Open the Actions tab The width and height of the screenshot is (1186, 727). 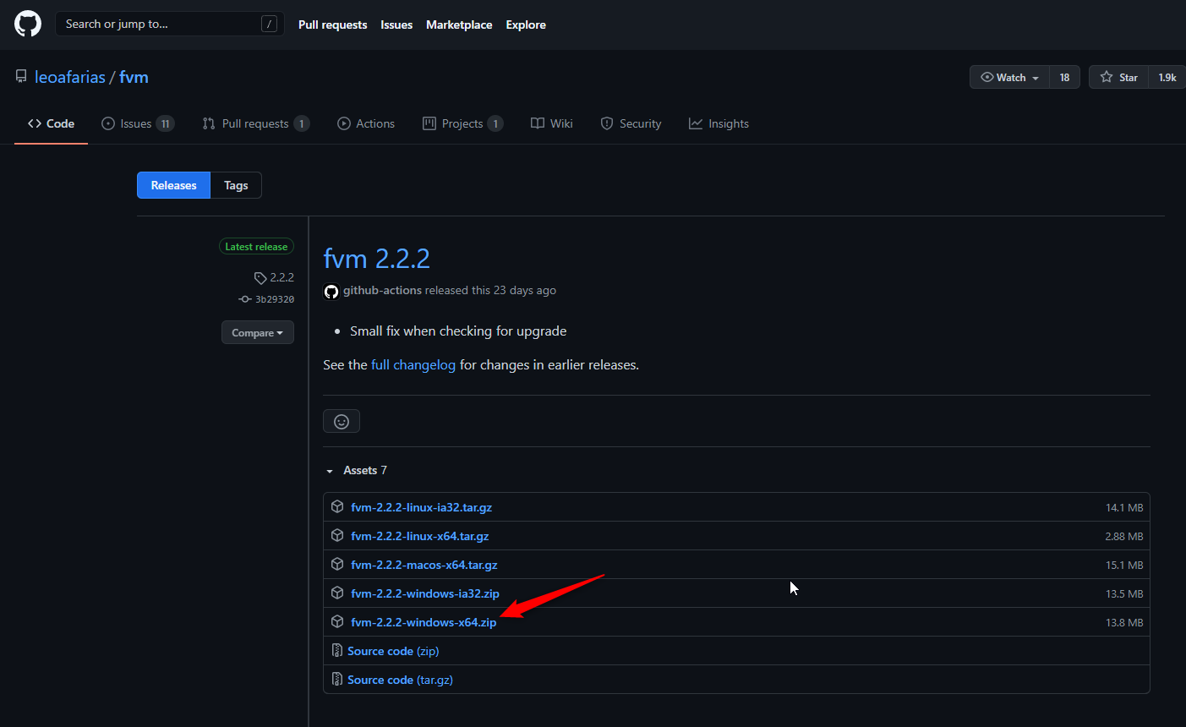pyautogui.click(x=366, y=123)
